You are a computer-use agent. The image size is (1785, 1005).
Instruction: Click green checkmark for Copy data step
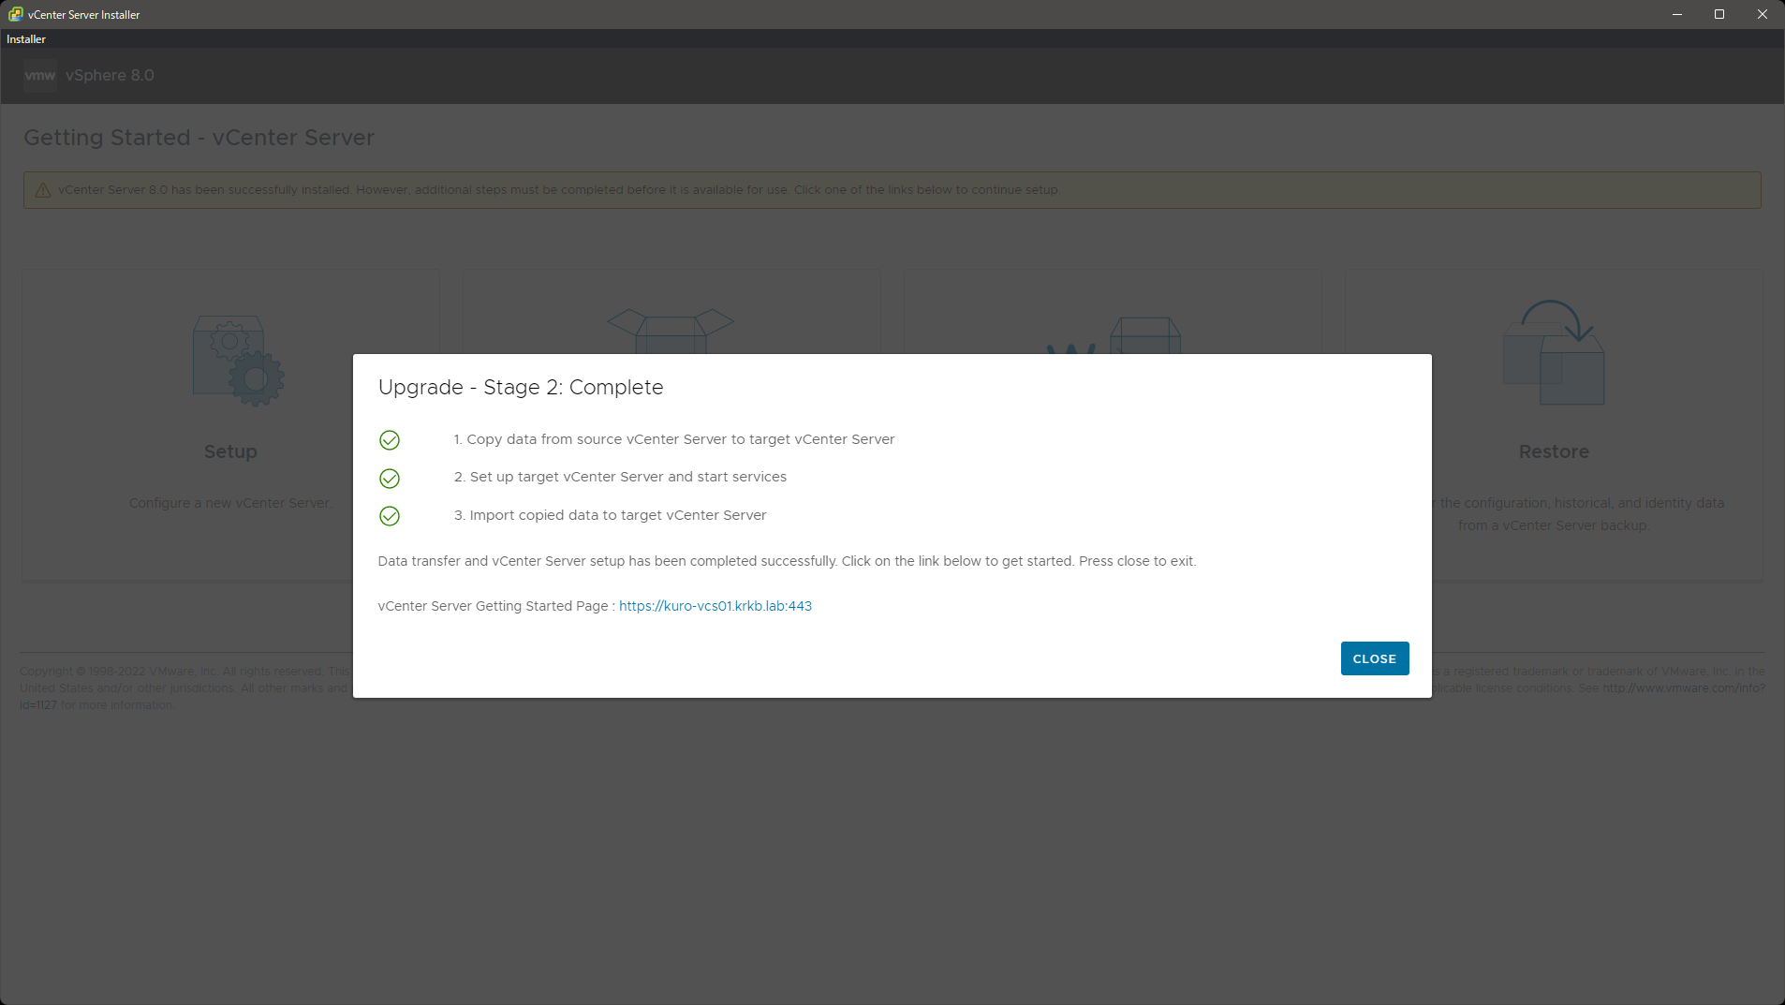(x=390, y=440)
